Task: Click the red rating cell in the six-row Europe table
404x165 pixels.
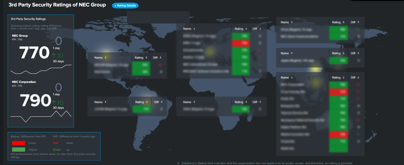Action: [241, 43]
